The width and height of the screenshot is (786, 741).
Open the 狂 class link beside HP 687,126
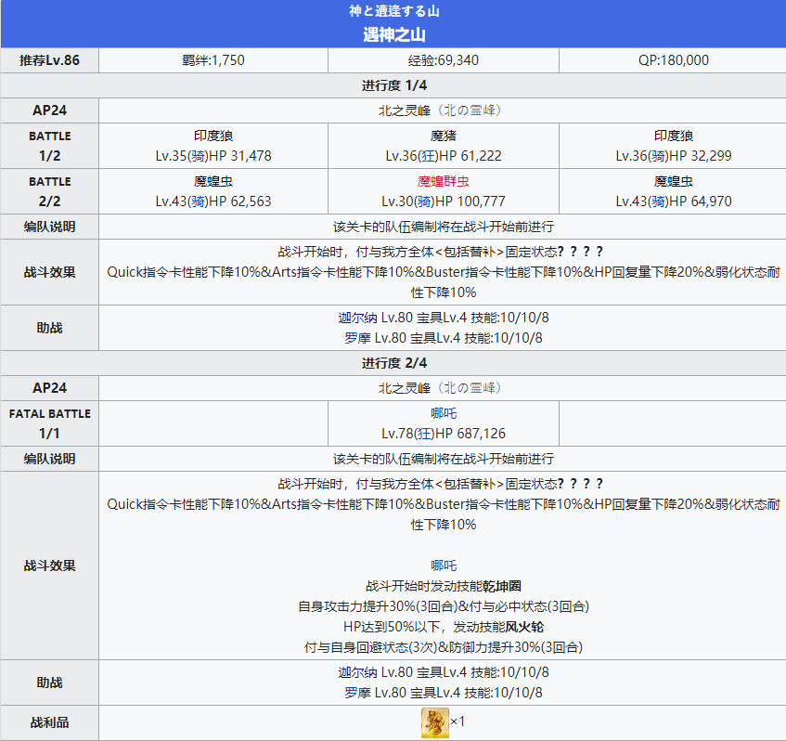click(x=424, y=434)
